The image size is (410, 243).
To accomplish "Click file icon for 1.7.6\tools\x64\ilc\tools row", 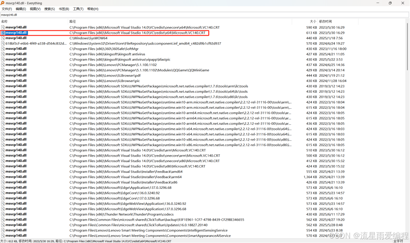I will tap(3, 91).
